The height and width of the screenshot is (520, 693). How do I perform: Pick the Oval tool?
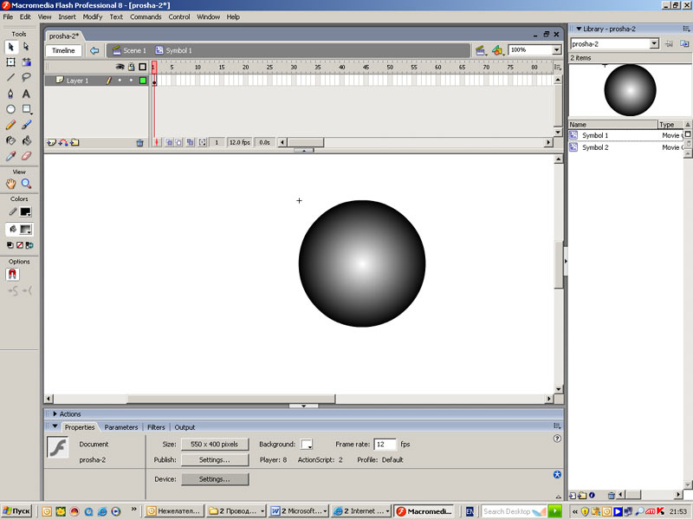[11, 109]
